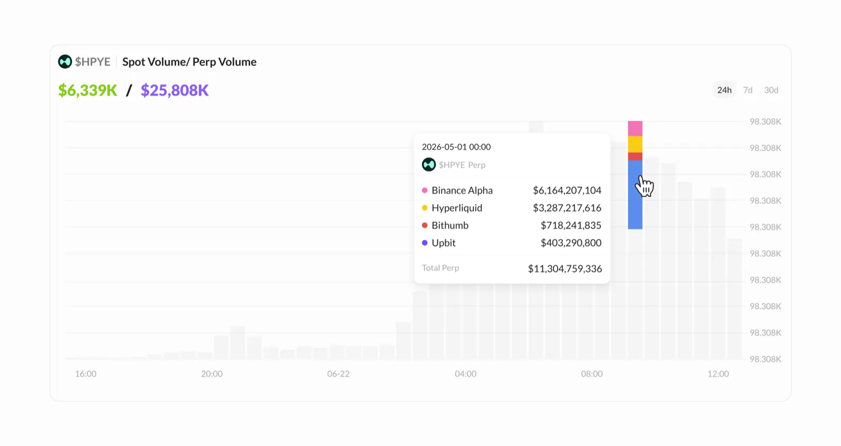Click the $HPYE Perp logo in tooltip
This screenshot has width=841, height=446.
(x=429, y=165)
